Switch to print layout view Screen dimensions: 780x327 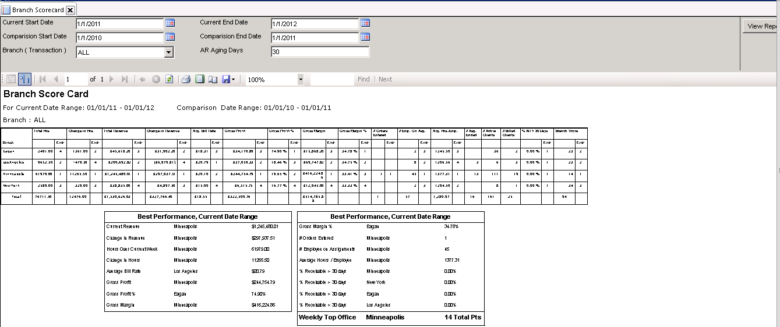[x=200, y=79]
